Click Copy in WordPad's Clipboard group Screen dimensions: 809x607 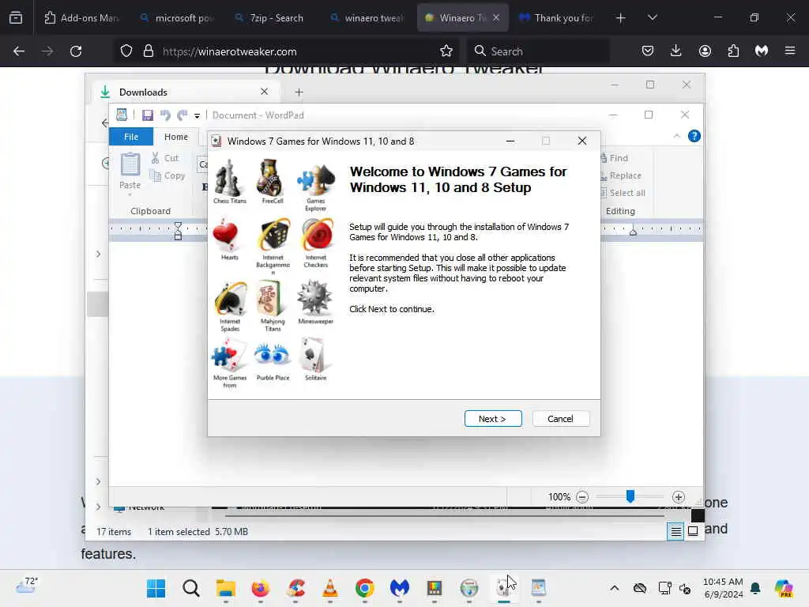click(167, 175)
